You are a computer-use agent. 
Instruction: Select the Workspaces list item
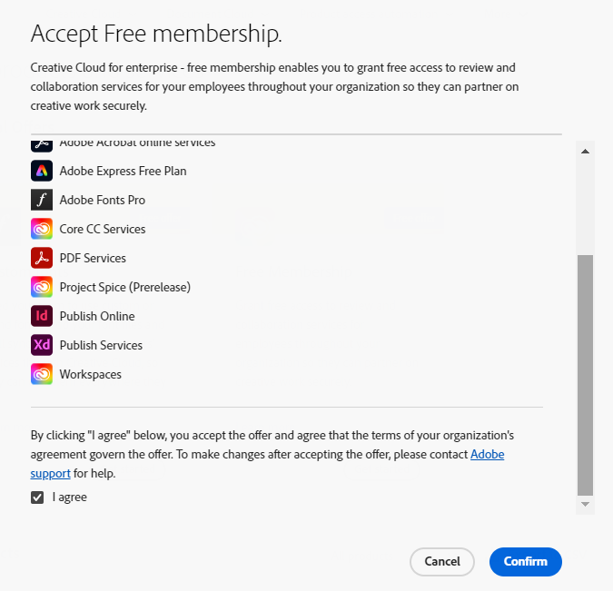click(x=90, y=374)
